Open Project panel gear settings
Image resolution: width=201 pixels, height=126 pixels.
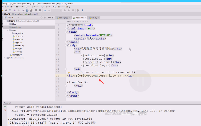49,18
